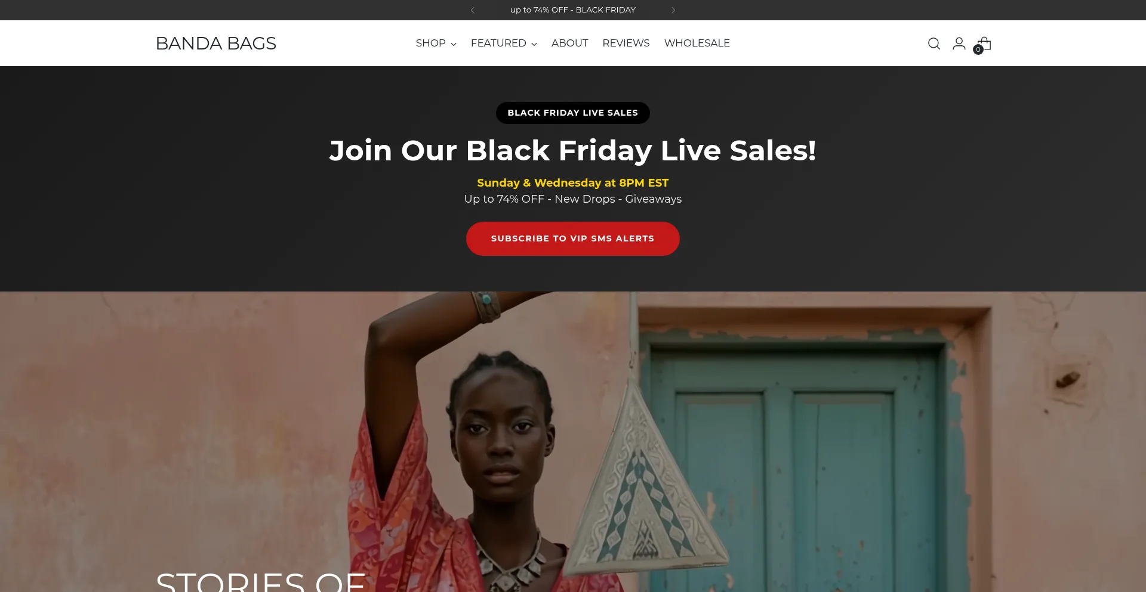Image resolution: width=1146 pixels, height=592 pixels.
Task: Open the shopping bag cart icon
Action: coord(984,44)
